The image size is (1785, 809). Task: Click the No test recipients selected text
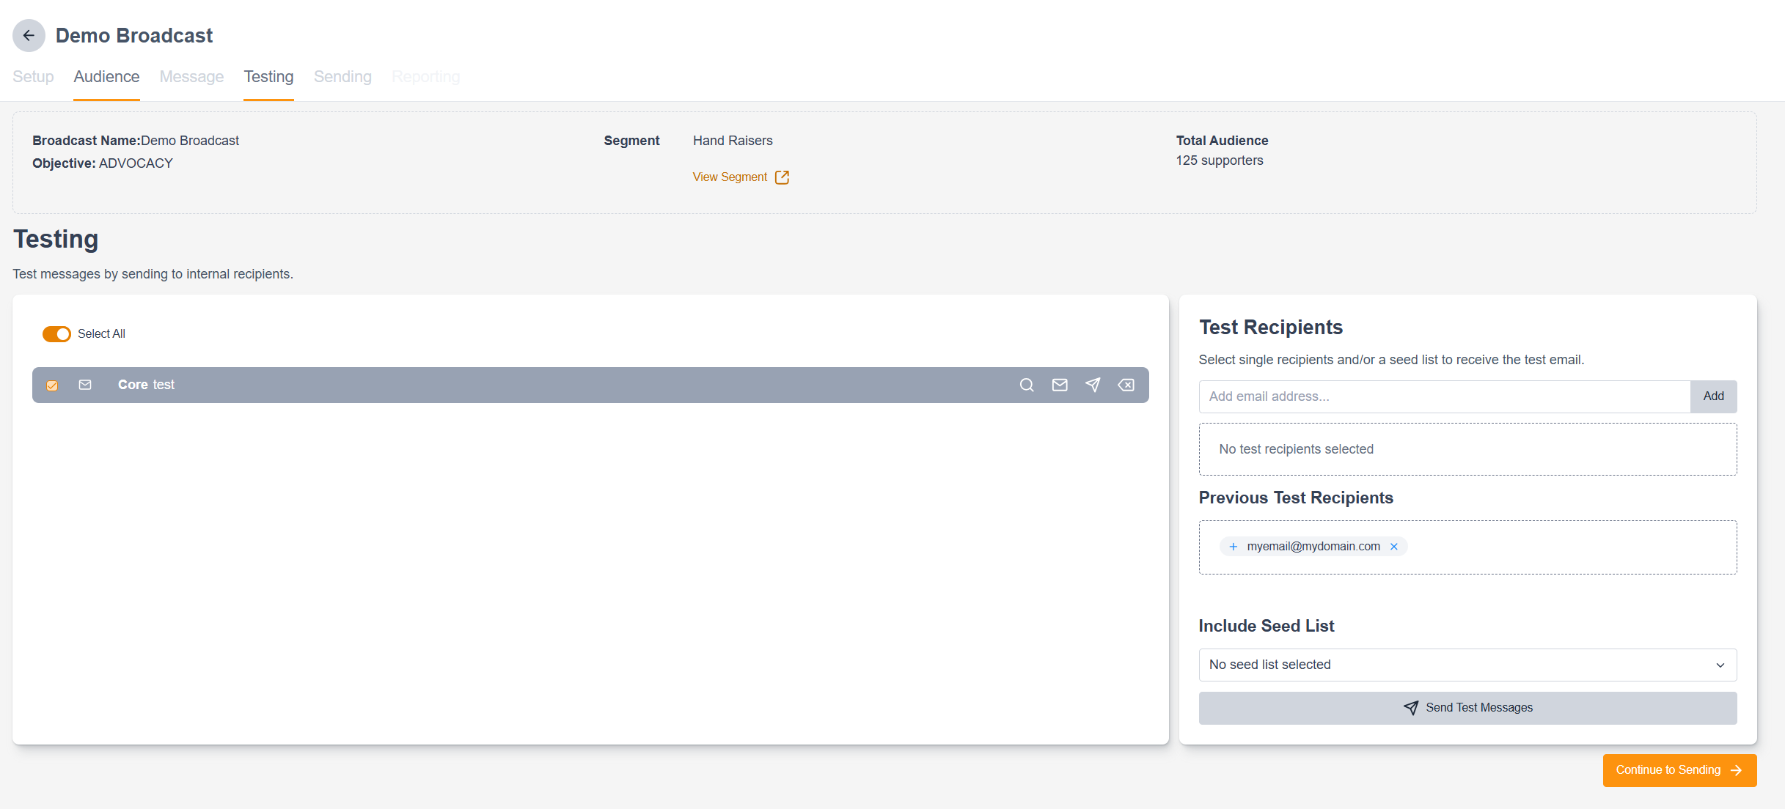click(1296, 449)
